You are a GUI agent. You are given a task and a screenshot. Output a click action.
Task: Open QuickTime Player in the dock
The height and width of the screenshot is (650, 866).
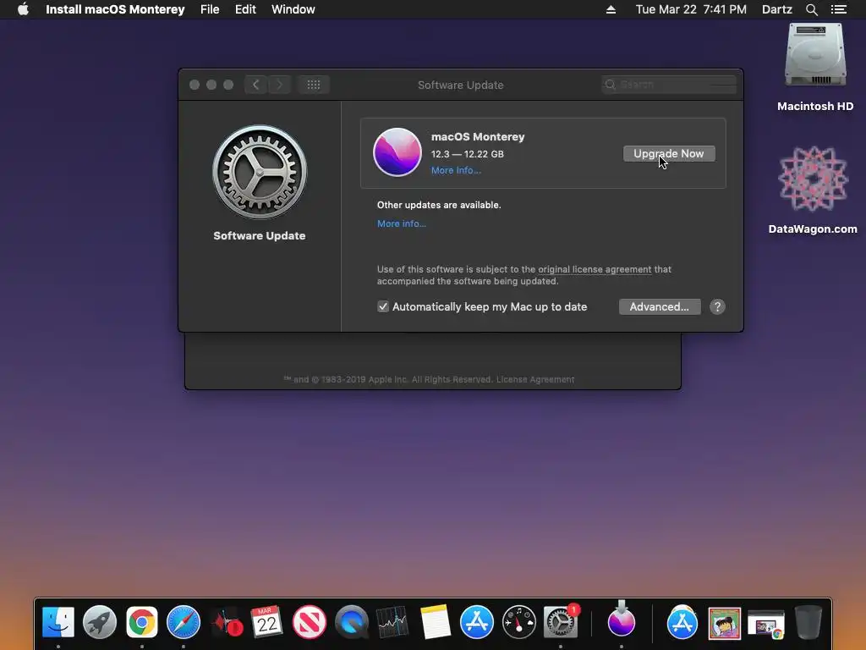coord(351,622)
